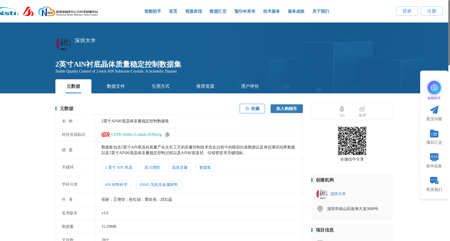Screen dimensions: 450x241
Task: Open 关于我们 in top navigation
Action: [x=321, y=11]
